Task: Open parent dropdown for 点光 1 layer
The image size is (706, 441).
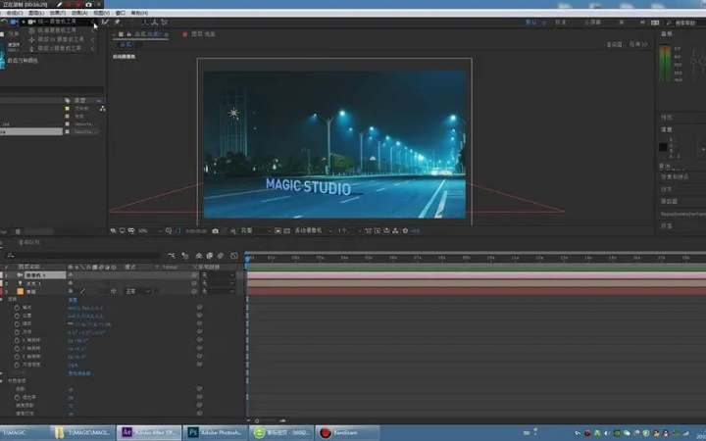Action: click(218, 283)
